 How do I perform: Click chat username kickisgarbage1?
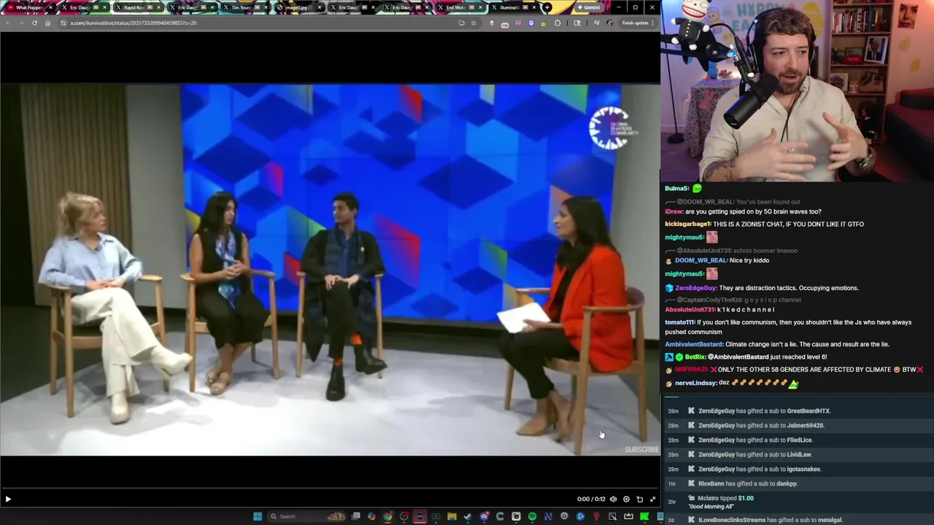[x=687, y=224]
